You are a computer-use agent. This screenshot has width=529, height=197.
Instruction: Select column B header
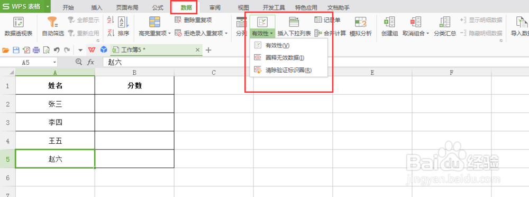point(134,72)
